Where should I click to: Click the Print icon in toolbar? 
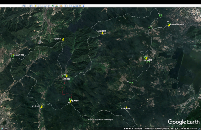(x=74, y=6)
